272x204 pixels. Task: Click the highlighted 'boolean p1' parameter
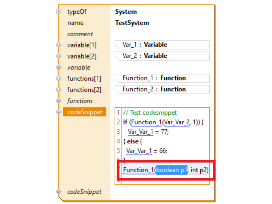point(172,170)
